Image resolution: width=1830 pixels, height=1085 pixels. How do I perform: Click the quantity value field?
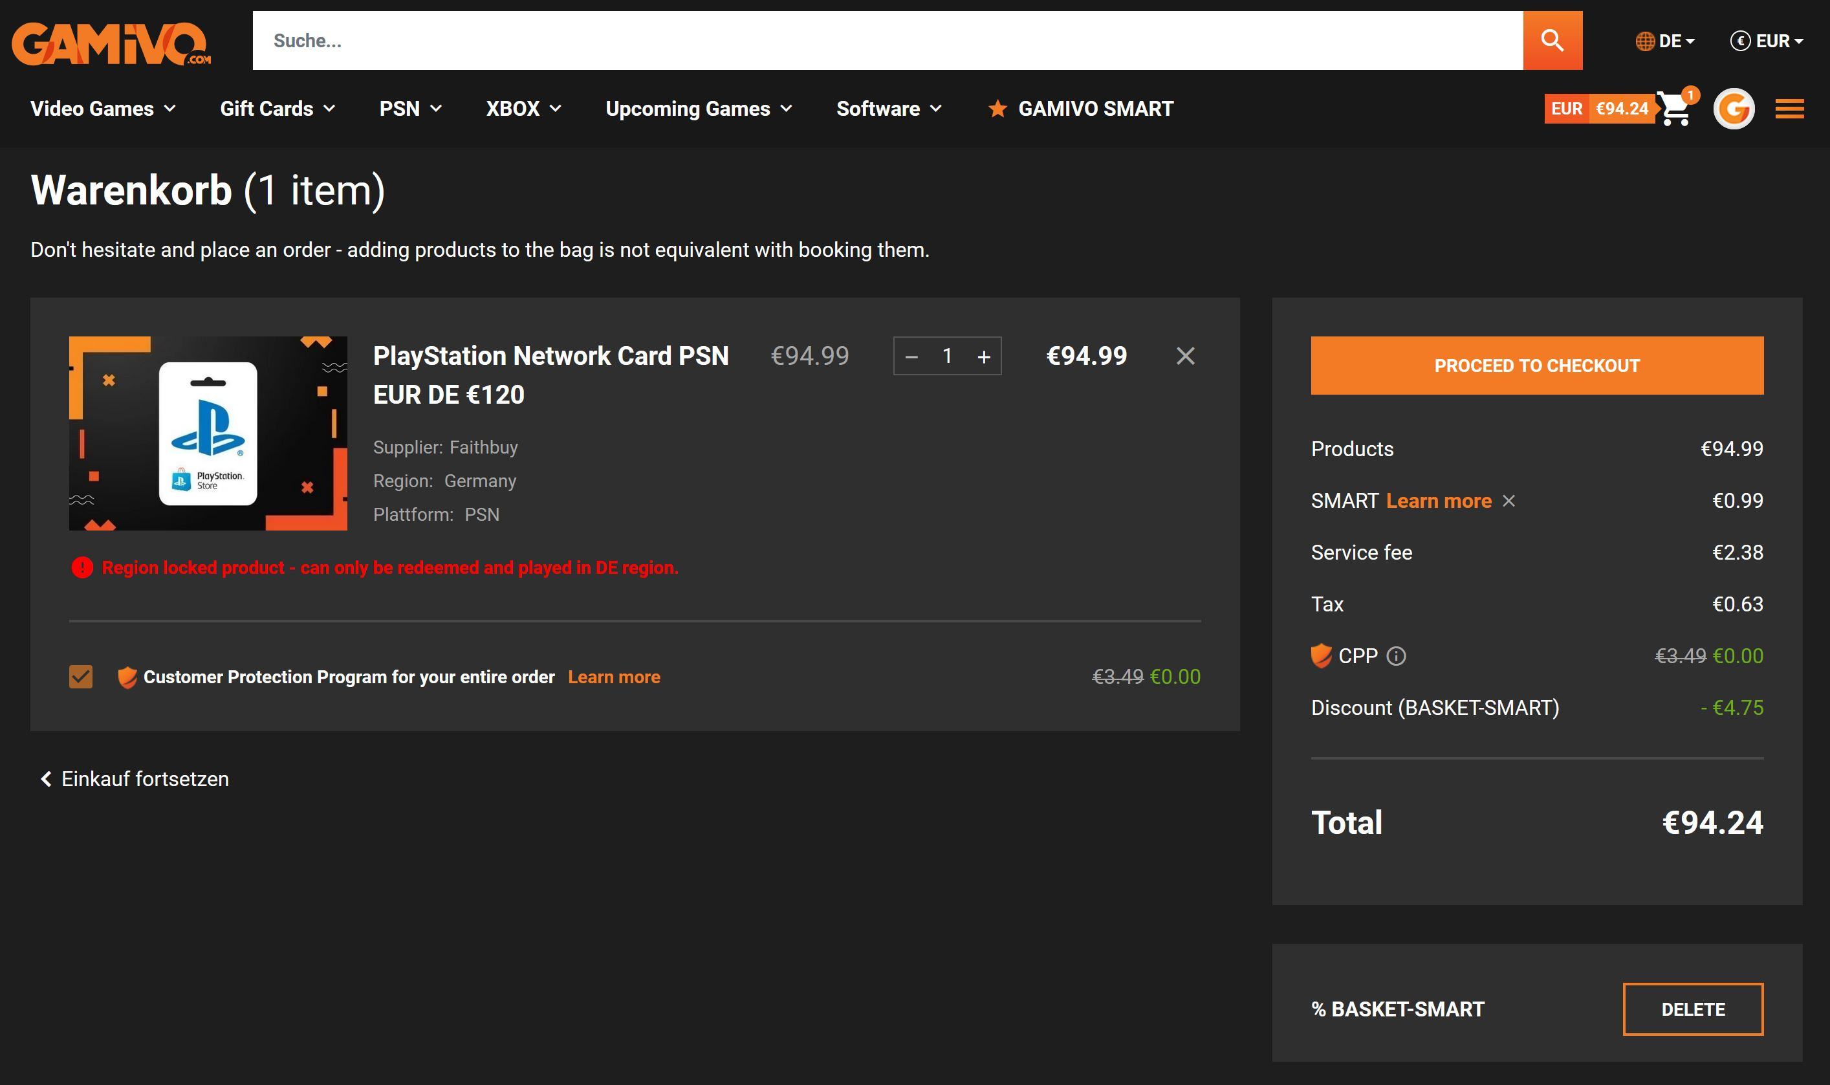point(947,356)
